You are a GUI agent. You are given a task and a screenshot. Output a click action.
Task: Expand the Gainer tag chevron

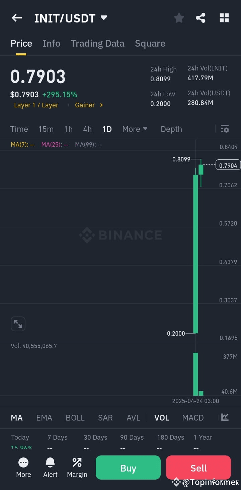[x=101, y=105]
